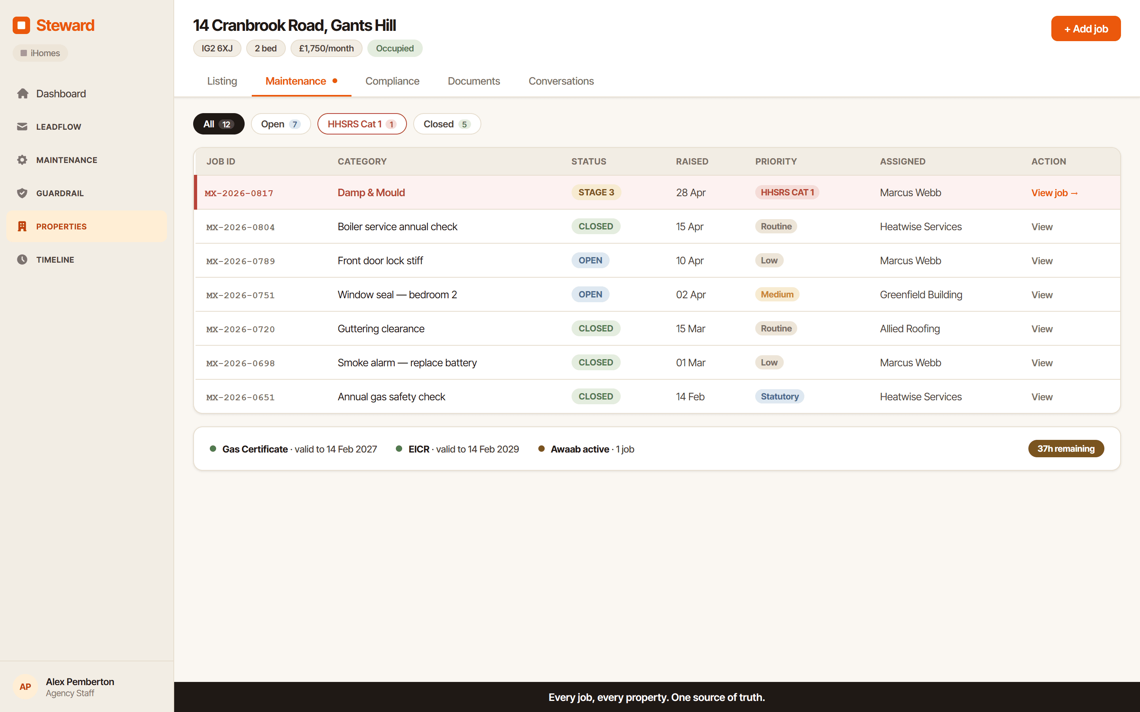Switch to the Compliance tab

coord(392,81)
